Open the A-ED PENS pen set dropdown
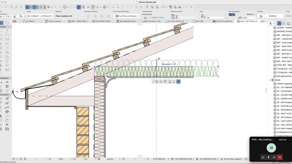The width and height of the screenshot is (292, 164). (159, 159)
